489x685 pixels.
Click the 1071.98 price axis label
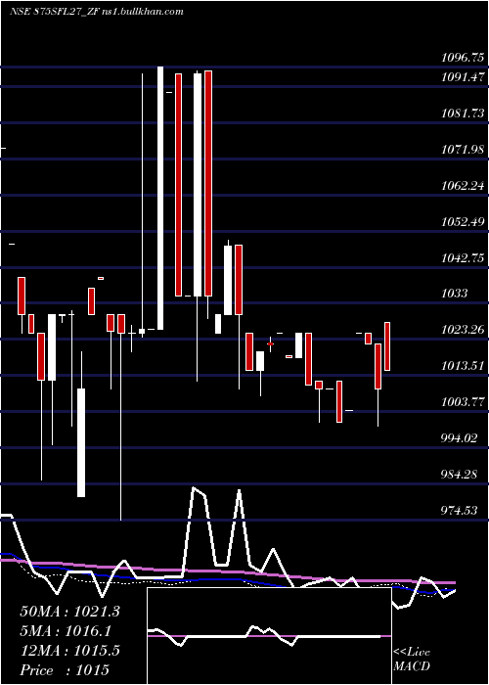point(463,150)
